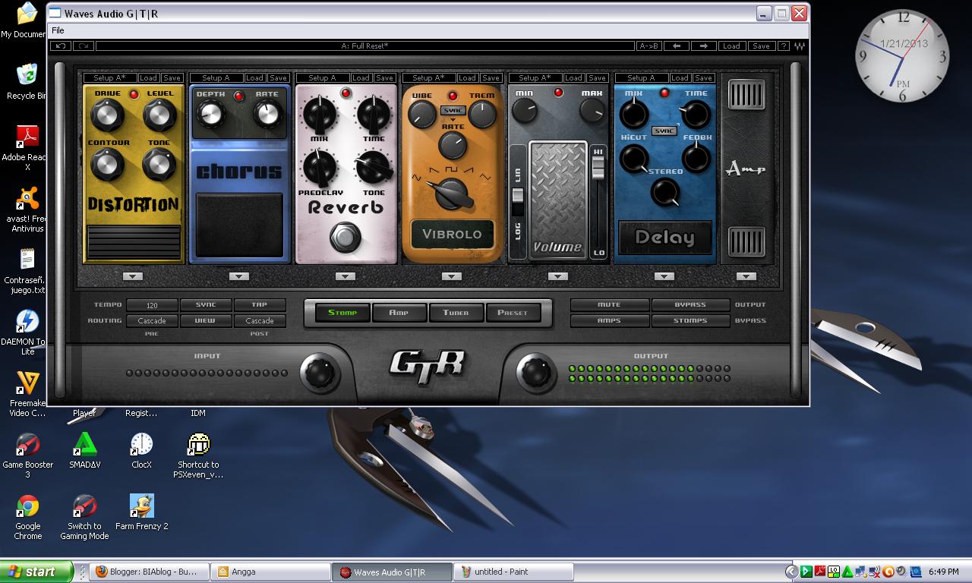Switch to untitled - Paint in the taskbar
This screenshot has height=583, width=972.
(513, 572)
